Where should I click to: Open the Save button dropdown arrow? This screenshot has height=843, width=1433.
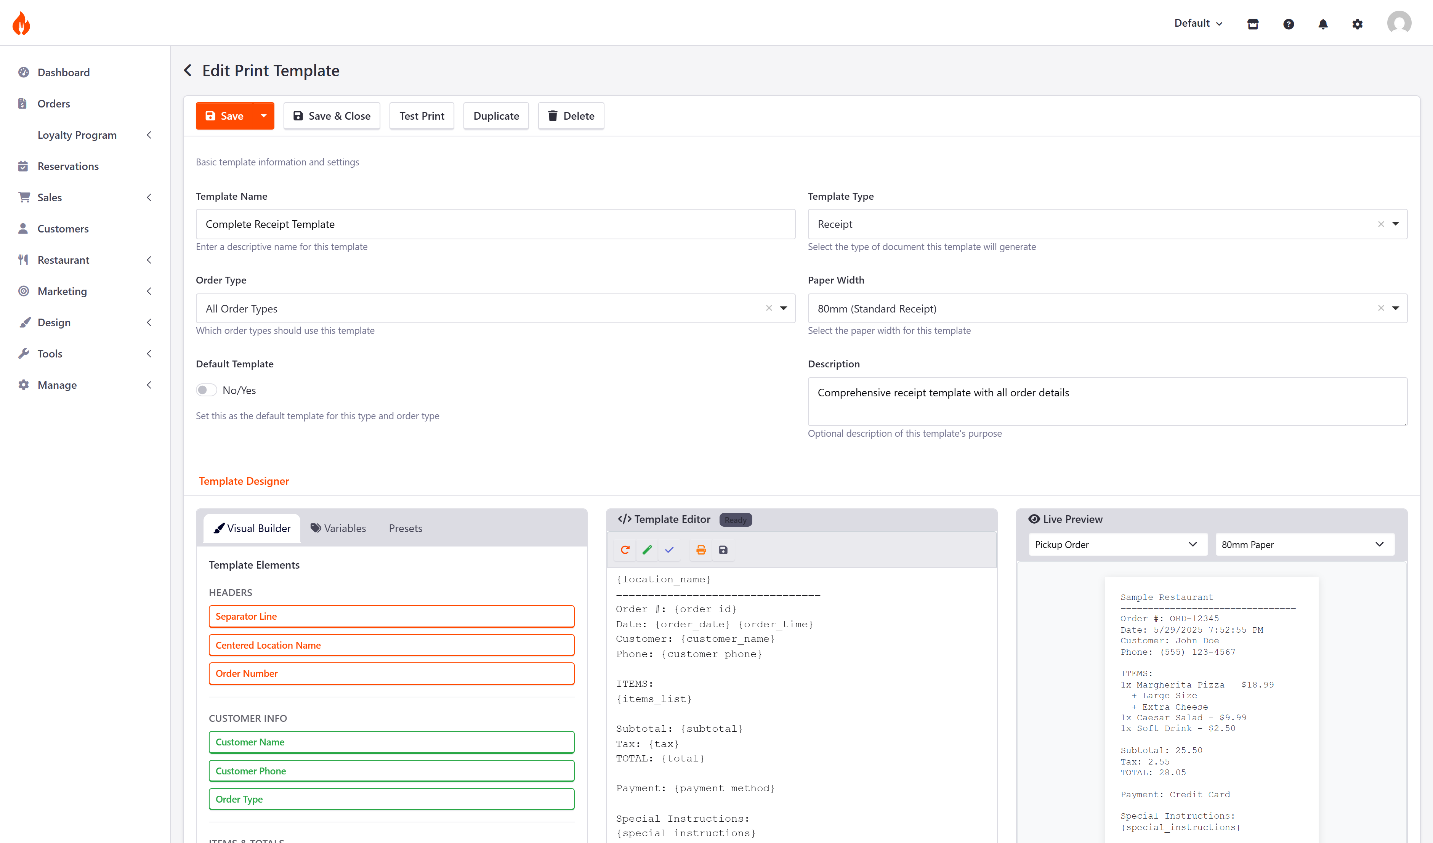coord(263,116)
